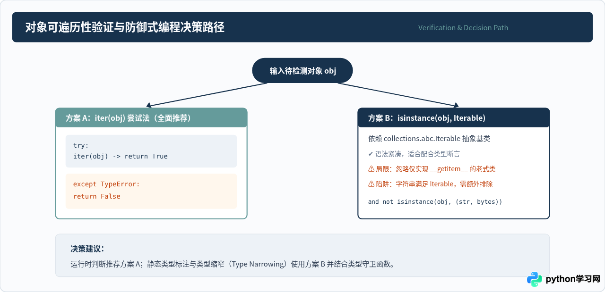The image size is (605, 292).
Task: Click the return False code line
Action: coord(97,196)
